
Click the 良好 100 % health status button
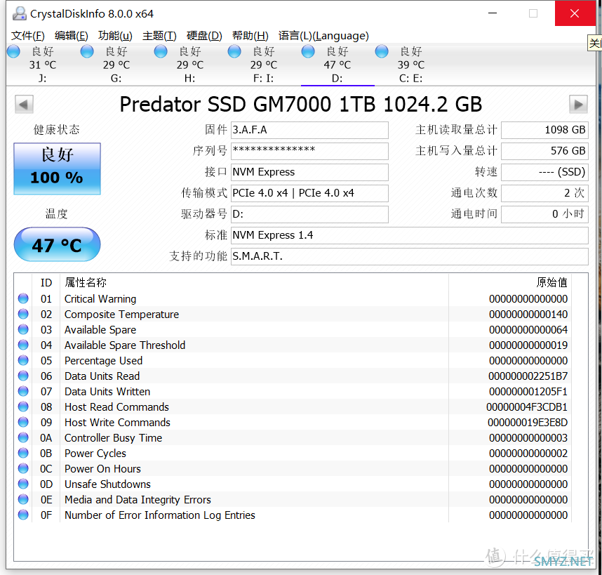point(58,168)
